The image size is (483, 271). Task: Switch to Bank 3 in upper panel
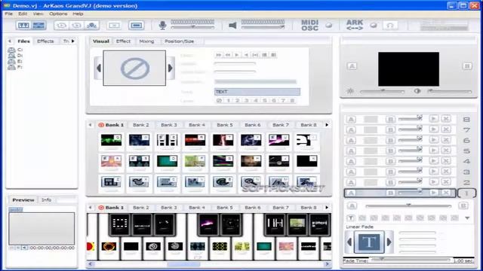pos(169,125)
